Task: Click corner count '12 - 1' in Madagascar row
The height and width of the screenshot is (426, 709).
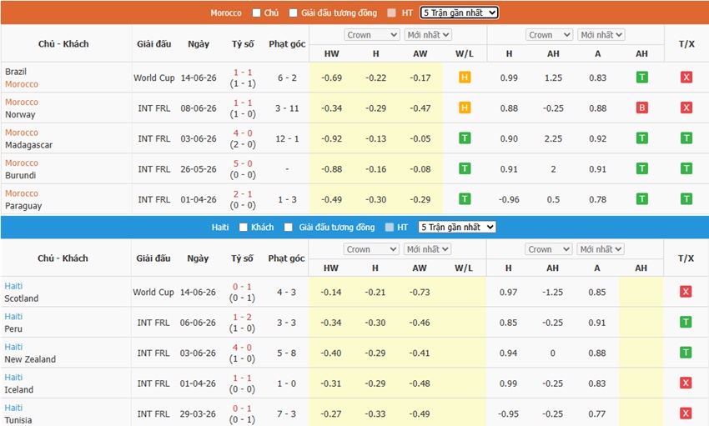Action: pos(287,138)
